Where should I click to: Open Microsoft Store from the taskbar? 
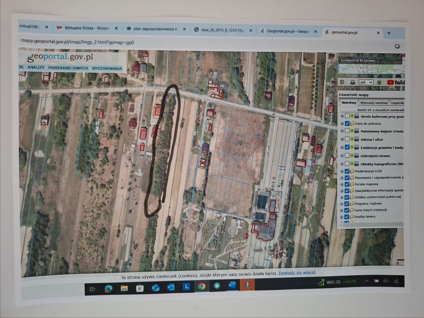pyautogui.click(x=139, y=288)
